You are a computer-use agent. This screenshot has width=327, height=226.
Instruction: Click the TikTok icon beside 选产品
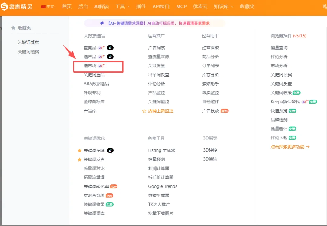pyautogui.click(x=110, y=57)
